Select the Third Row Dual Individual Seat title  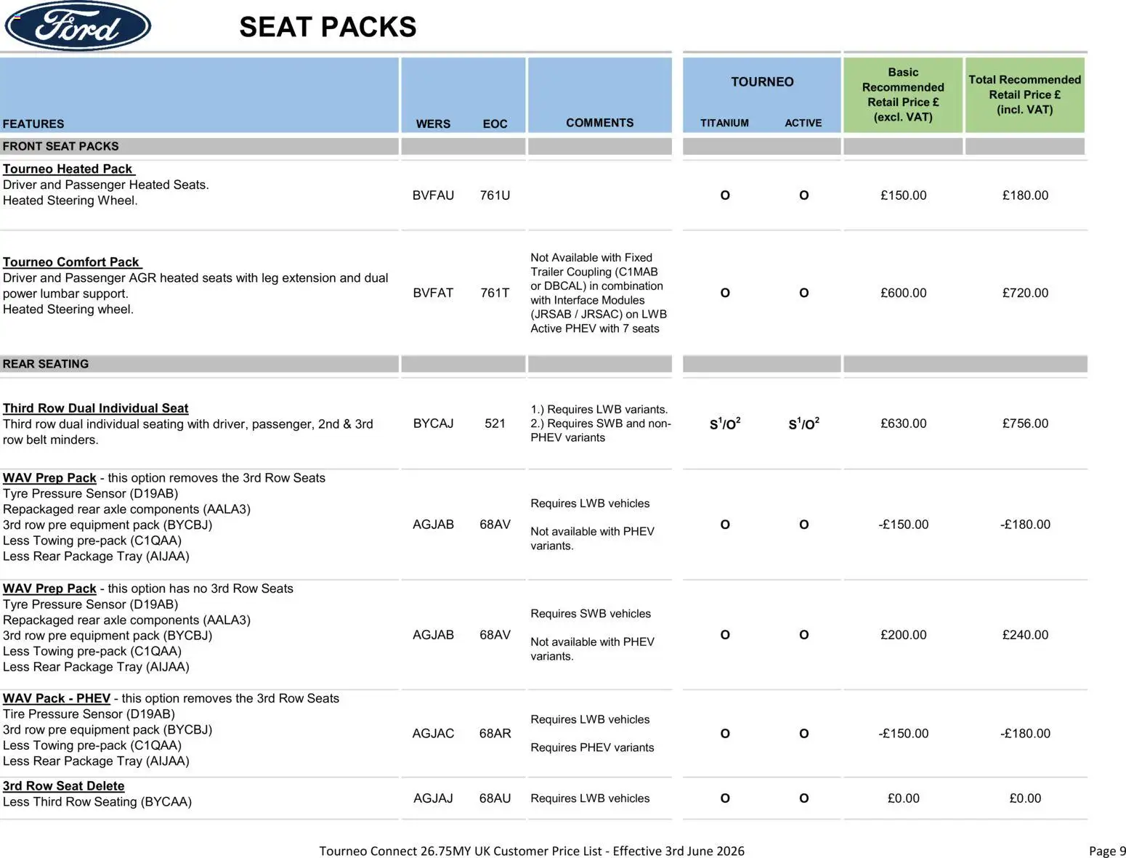(95, 408)
